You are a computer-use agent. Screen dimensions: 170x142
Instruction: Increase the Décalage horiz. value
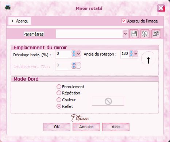[x=74, y=52]
